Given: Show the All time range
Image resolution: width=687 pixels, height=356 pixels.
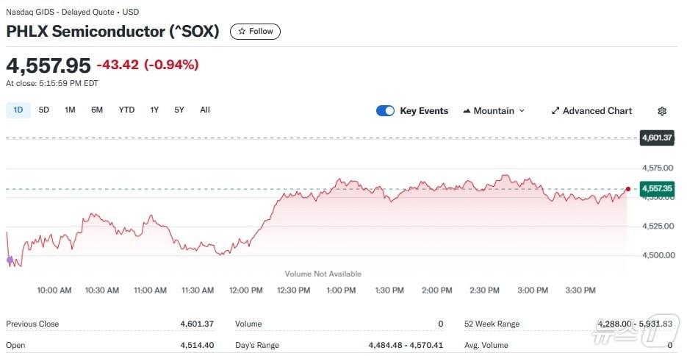Looking at the screenshot, I should (205, 110).
